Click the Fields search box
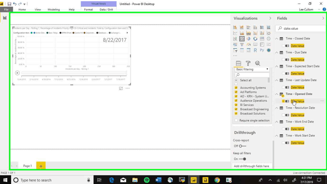327x184 pixels. 300,29
